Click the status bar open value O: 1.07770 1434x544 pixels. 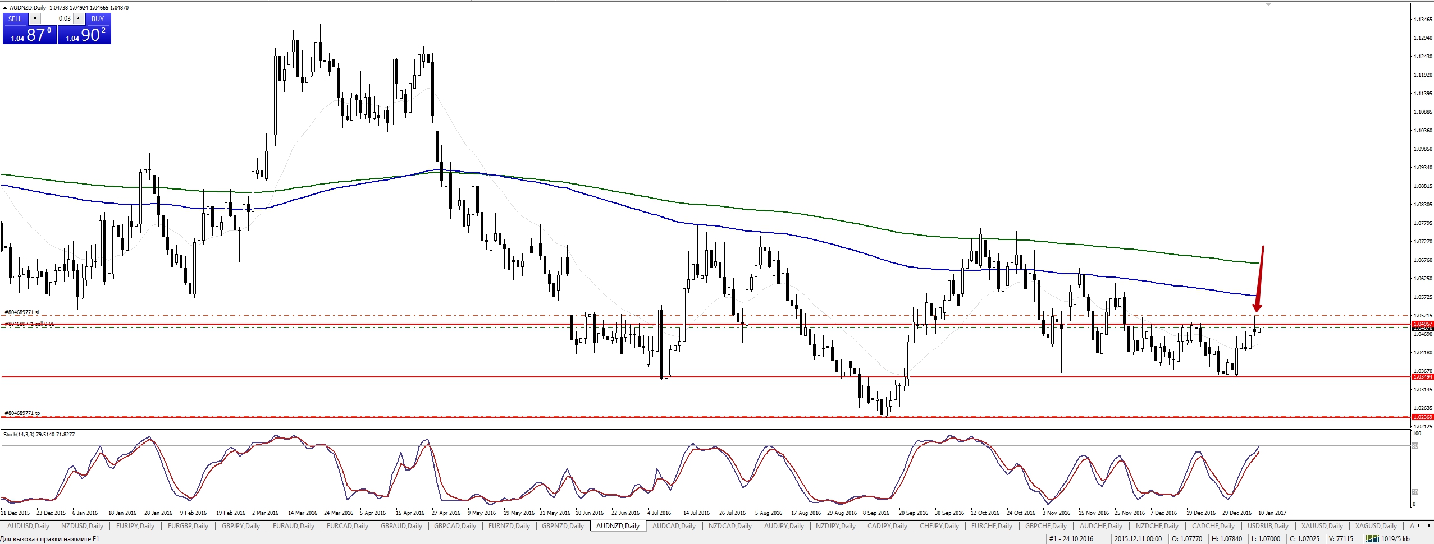point(1187,539)
